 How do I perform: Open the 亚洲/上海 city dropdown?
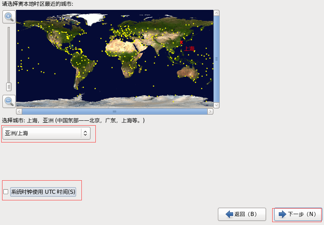point(46,133)
